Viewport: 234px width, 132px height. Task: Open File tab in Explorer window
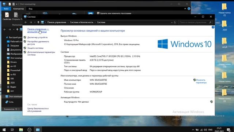click(x=6, y=9)
